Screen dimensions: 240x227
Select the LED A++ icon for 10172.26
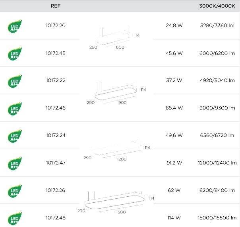(15, 191)
